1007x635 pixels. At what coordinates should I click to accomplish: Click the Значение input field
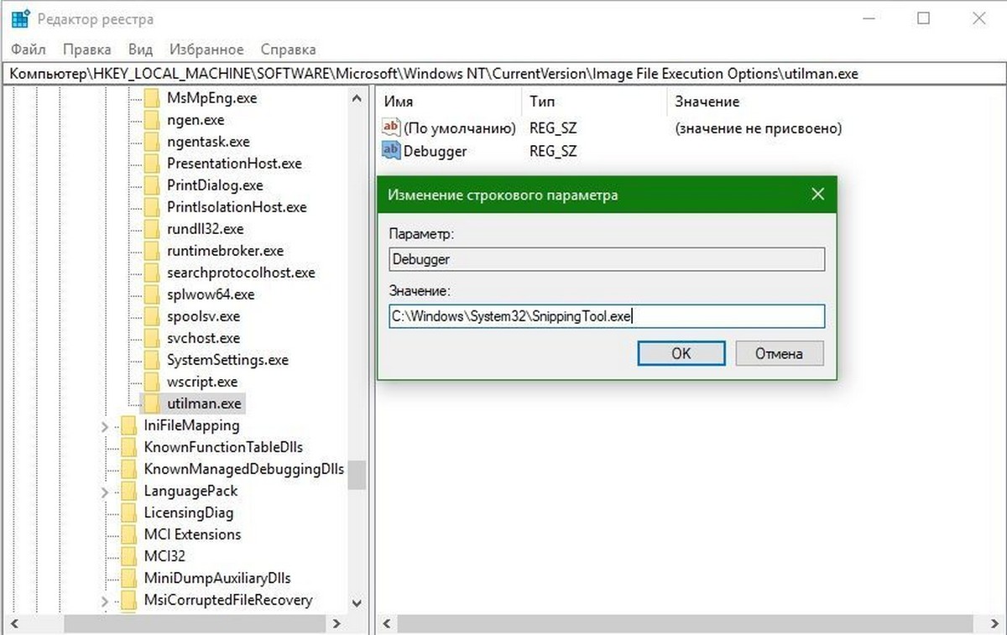(x=606, y=316)
